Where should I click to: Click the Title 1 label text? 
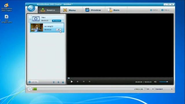click(43, 17)
